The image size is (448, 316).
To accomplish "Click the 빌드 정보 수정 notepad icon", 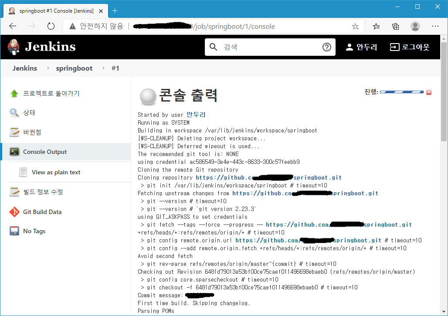I will (14, 192).
